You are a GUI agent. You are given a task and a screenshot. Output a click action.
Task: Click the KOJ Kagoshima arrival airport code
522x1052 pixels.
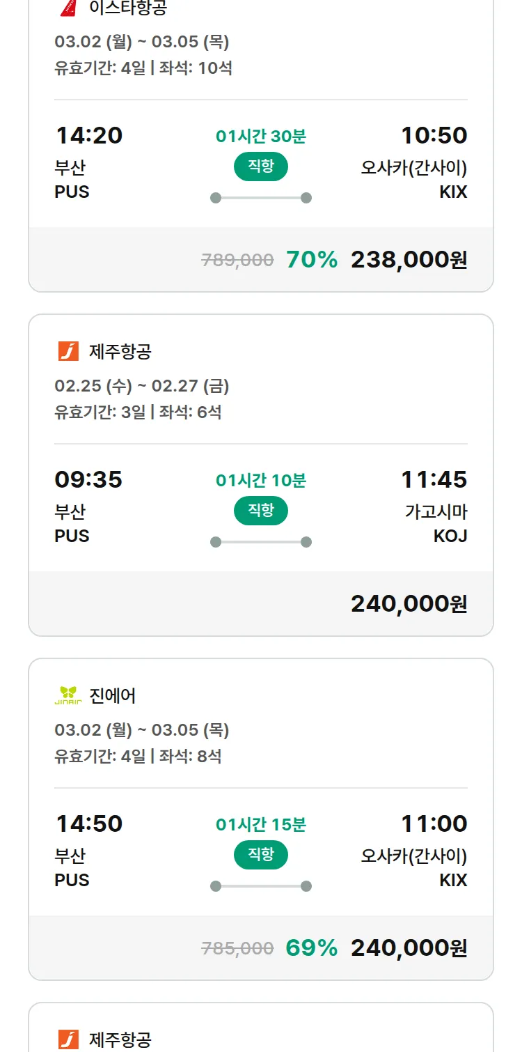450,536
